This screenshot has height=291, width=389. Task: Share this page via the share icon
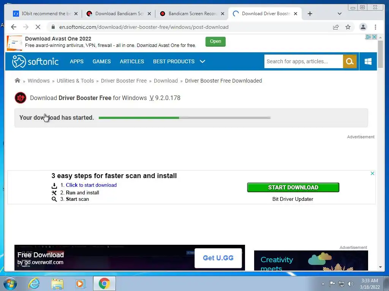336,27
